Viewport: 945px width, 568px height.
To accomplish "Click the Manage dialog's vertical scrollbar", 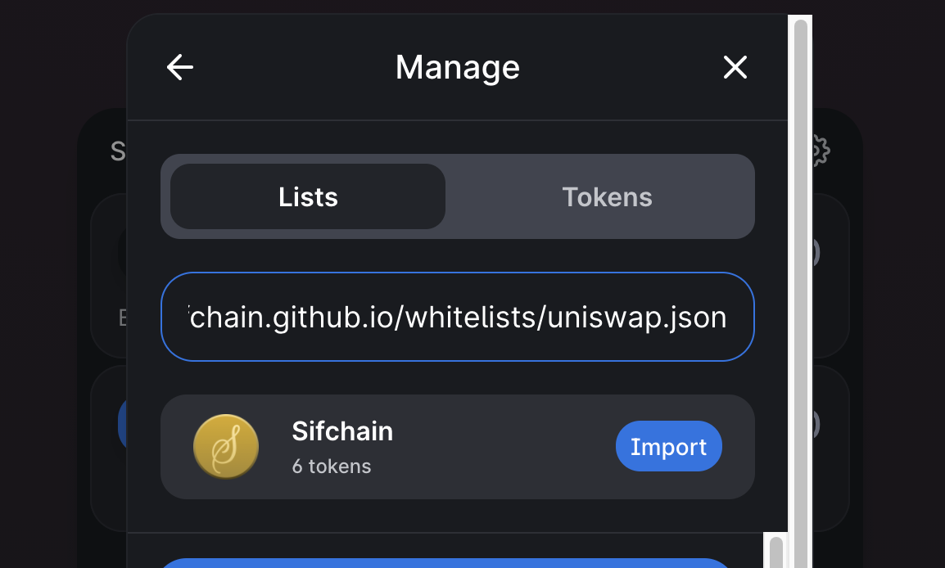I will pos(801,246).
